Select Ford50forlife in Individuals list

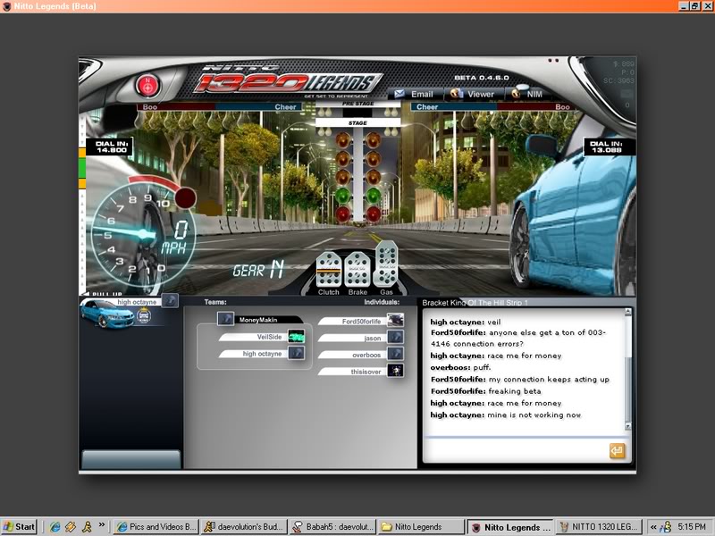361,322
